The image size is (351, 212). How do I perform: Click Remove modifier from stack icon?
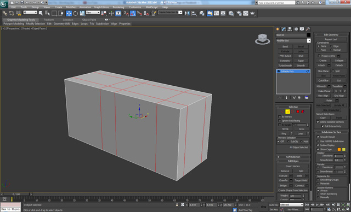point(299,98)
